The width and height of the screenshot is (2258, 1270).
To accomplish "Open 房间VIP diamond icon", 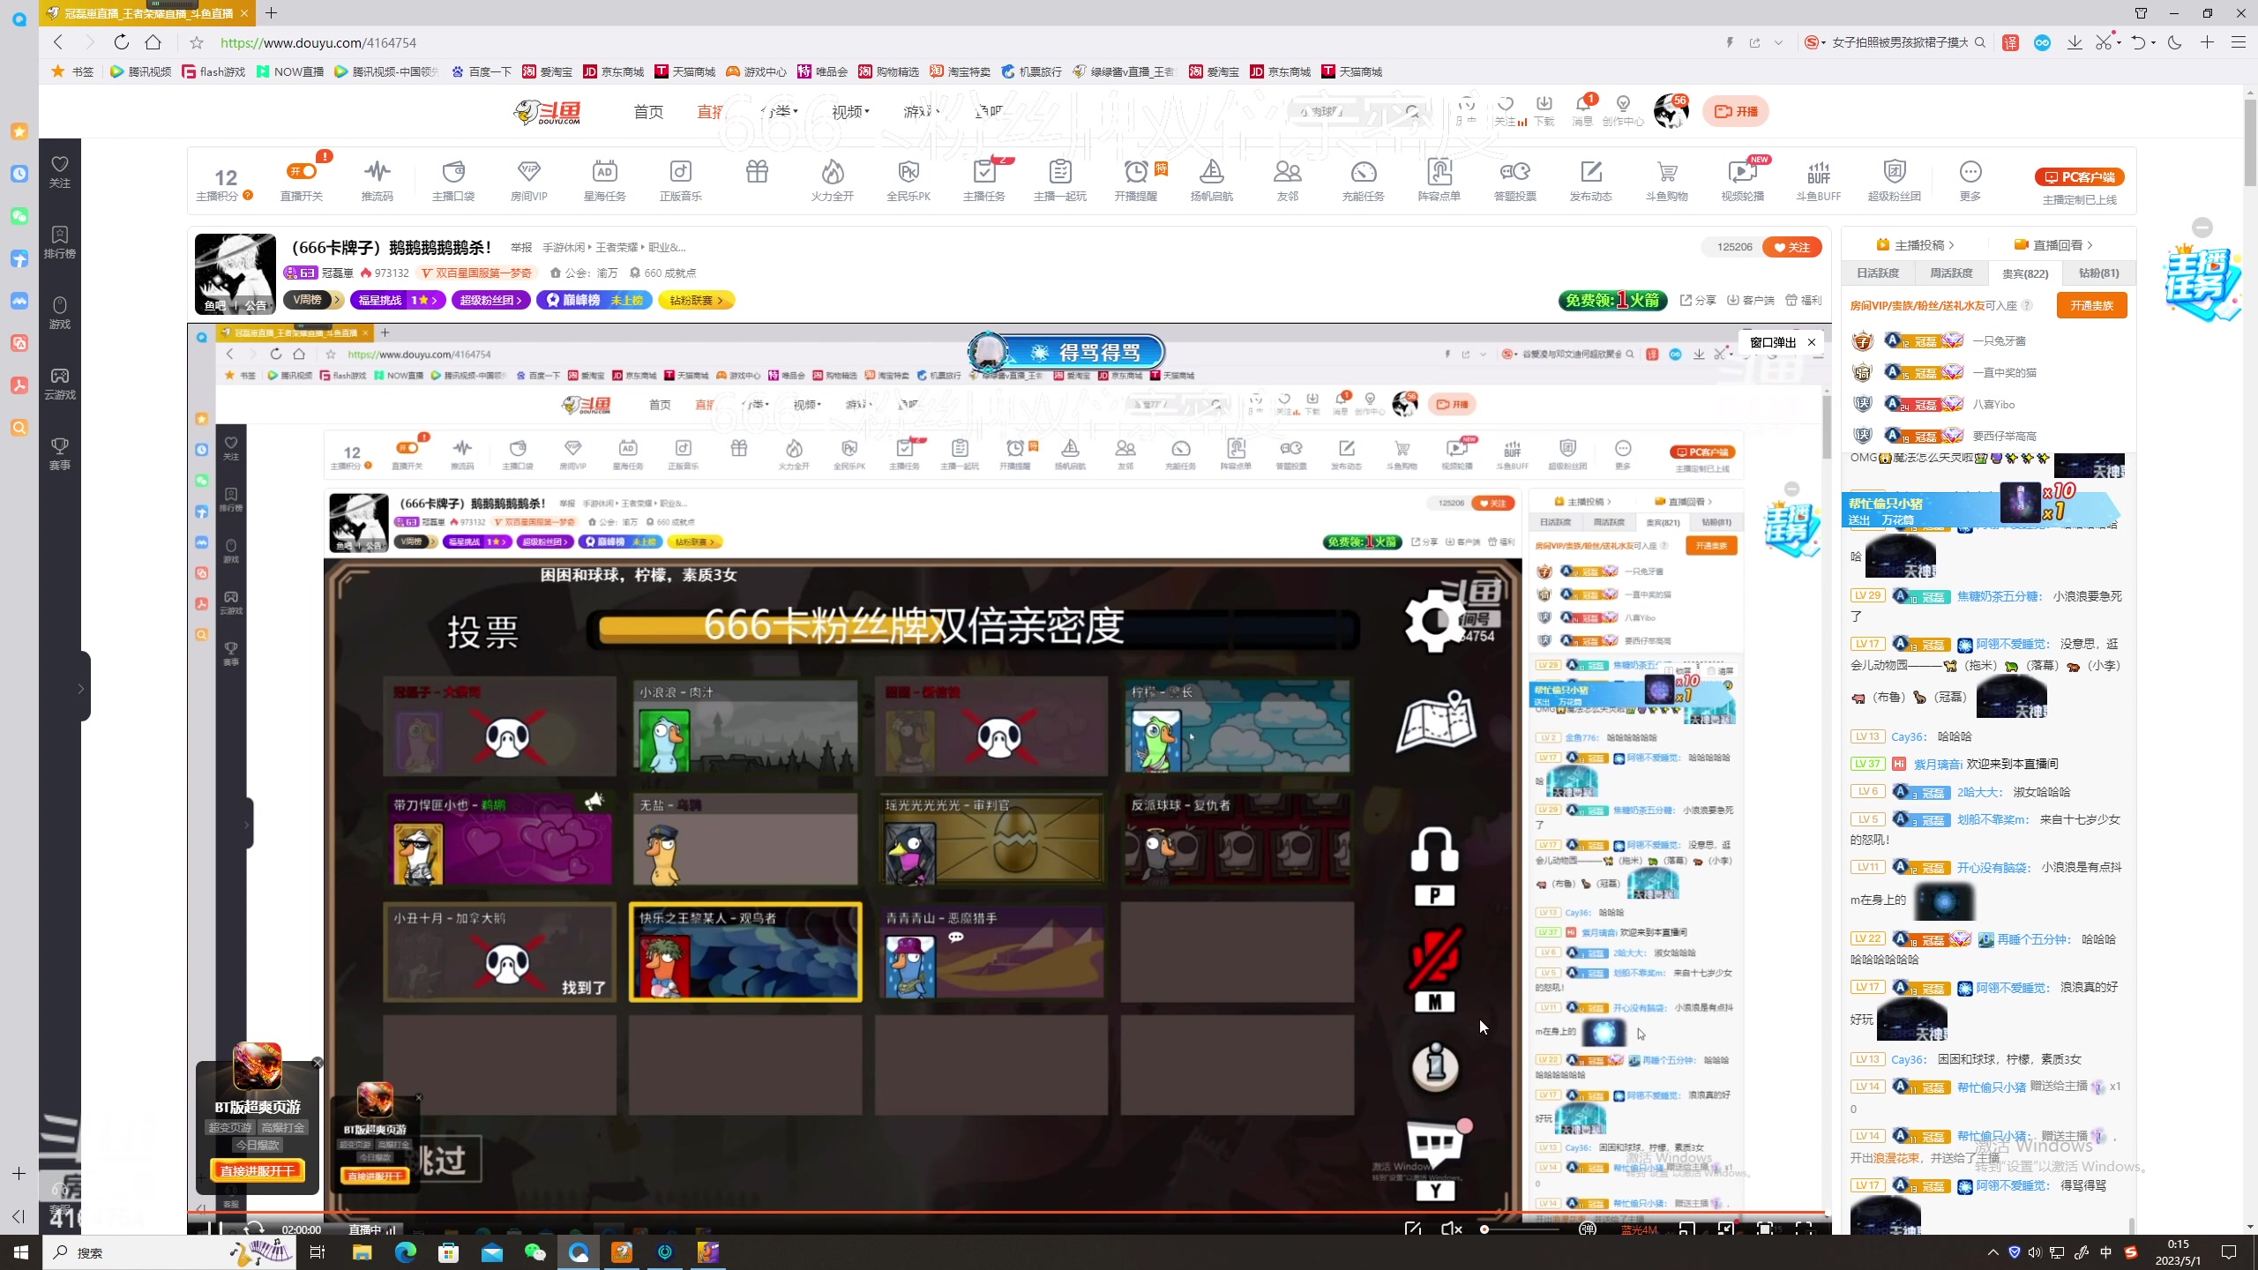I will click(529, 171).
